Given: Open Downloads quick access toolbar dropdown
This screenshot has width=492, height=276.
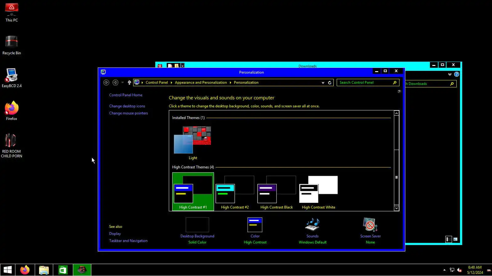Looking at the screenshot, I should [182, 66].
